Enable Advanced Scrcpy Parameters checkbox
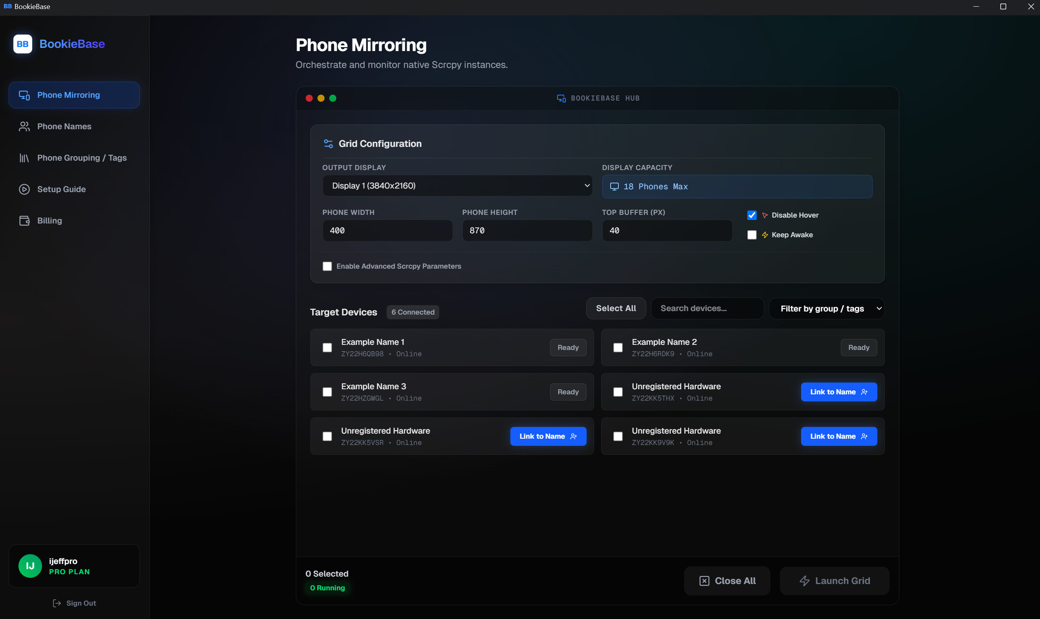1040x619 pixels. (x=327, y=266)
